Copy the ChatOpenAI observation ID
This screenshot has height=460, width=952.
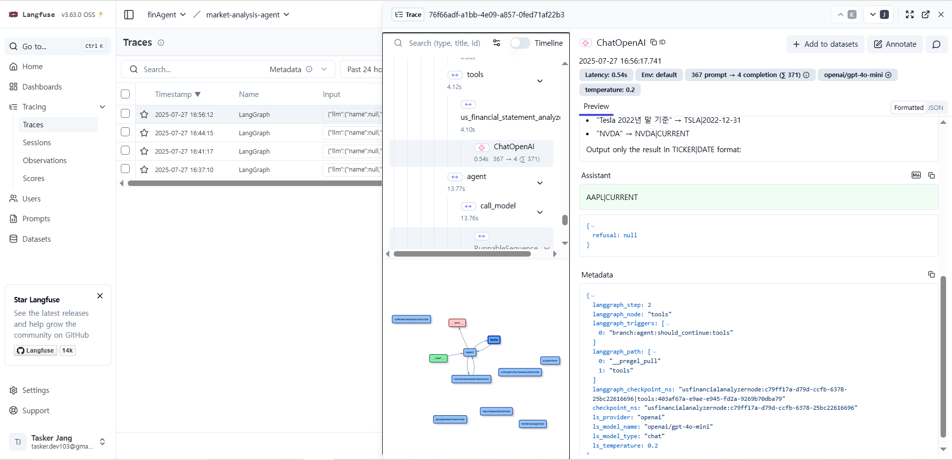(658, 42)
